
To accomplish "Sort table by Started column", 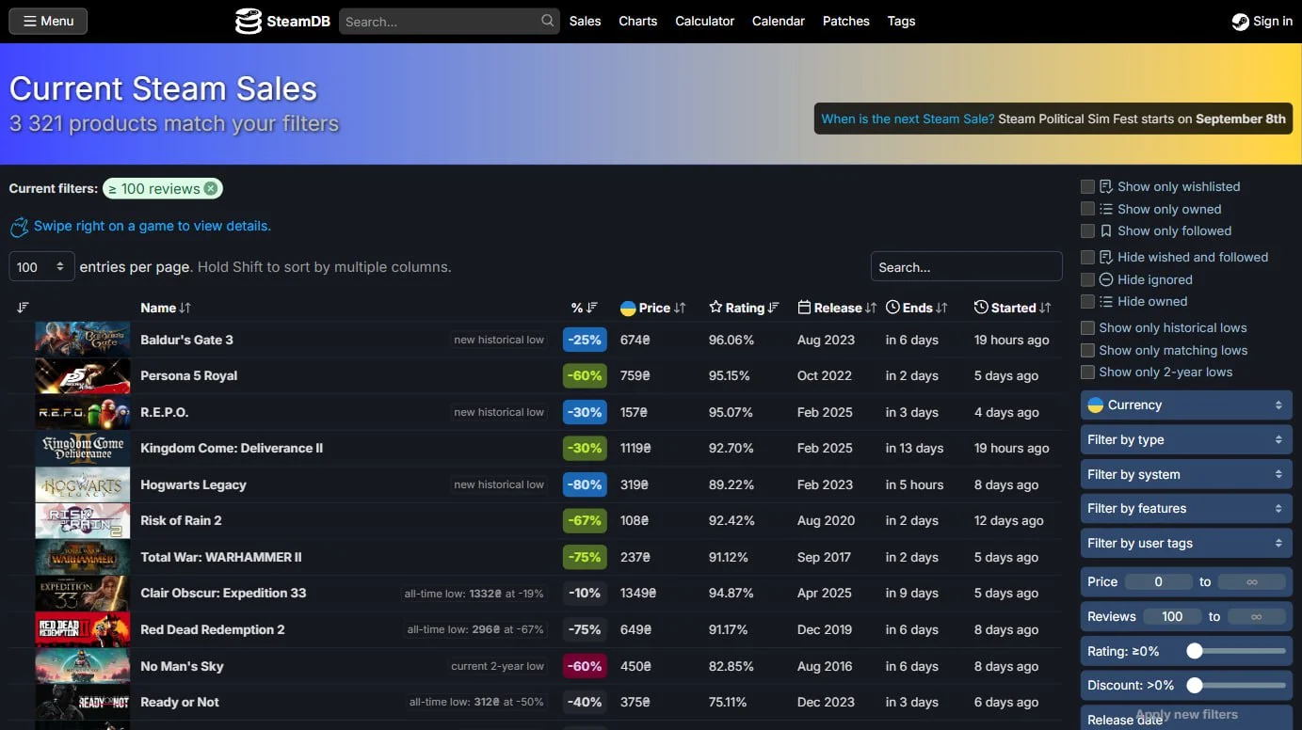I will coord(1013,308).
